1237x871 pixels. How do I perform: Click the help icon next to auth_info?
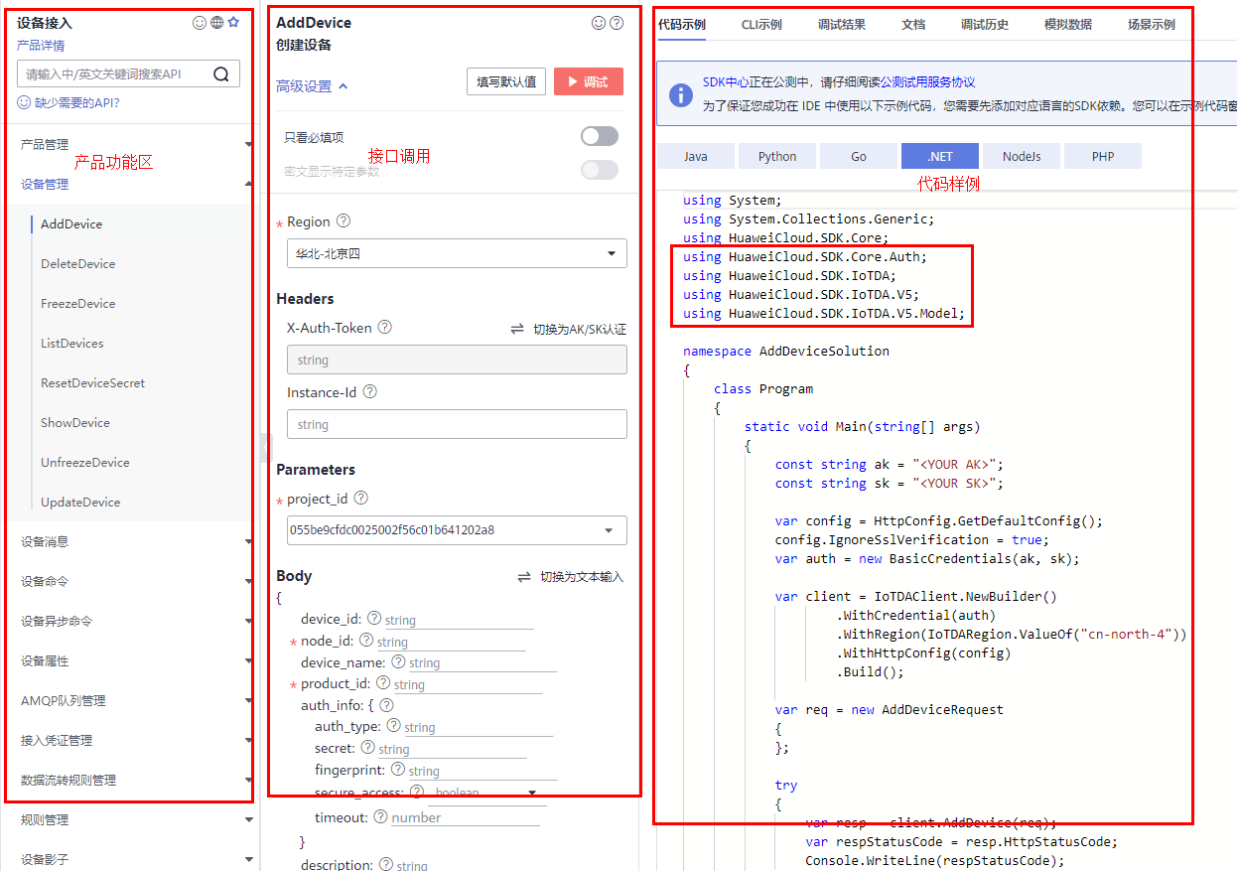tap(387, 705)
